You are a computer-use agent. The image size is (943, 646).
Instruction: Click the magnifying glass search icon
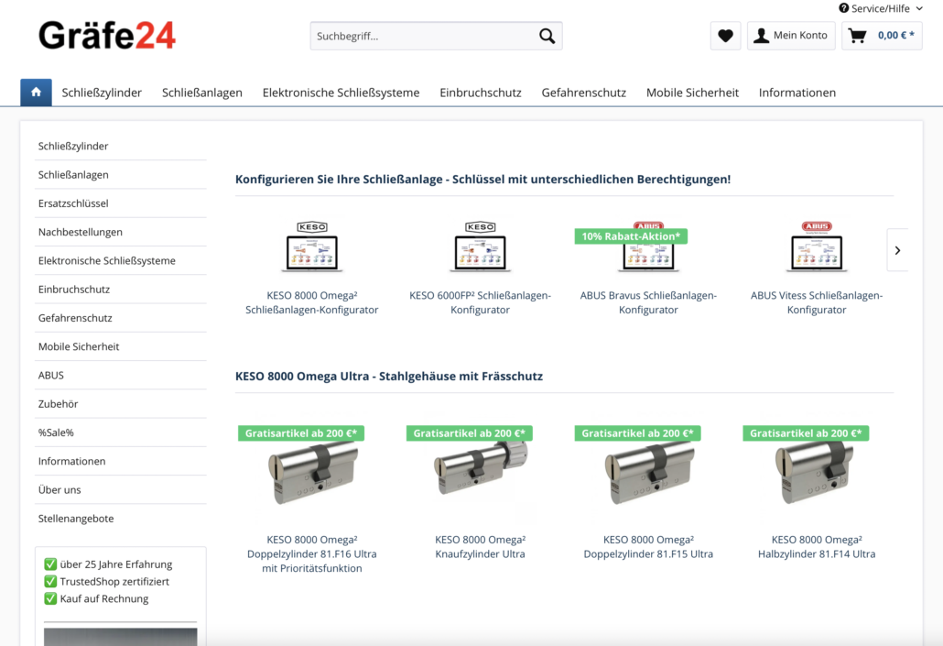(547, 37)
